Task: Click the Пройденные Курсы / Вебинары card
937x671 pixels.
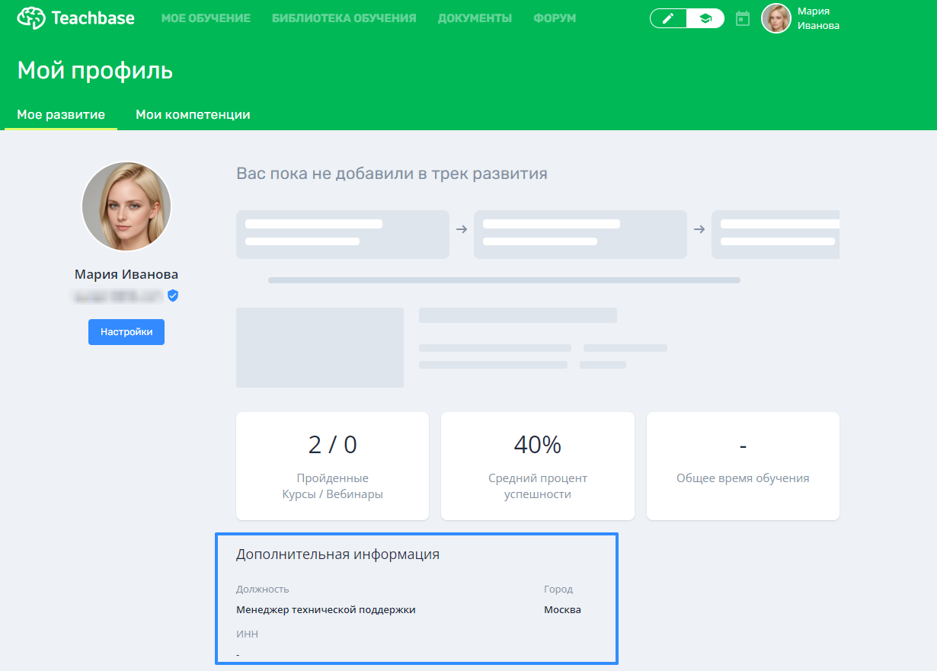Action: (x=332, y=466)
